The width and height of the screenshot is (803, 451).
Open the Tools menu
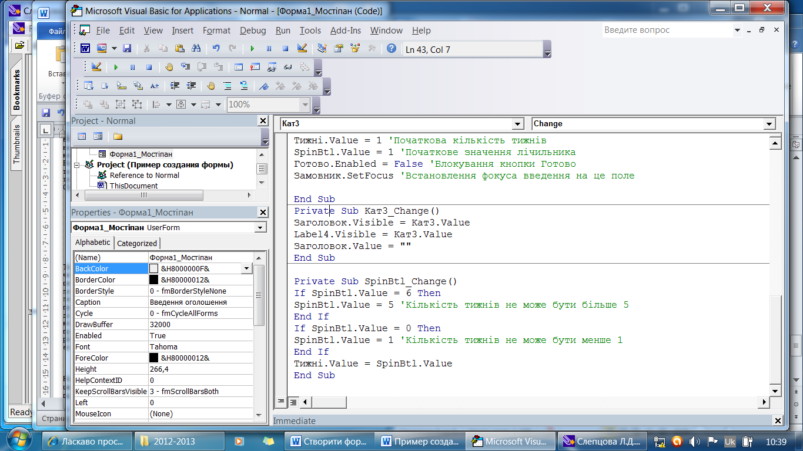[x=310, y=31]
